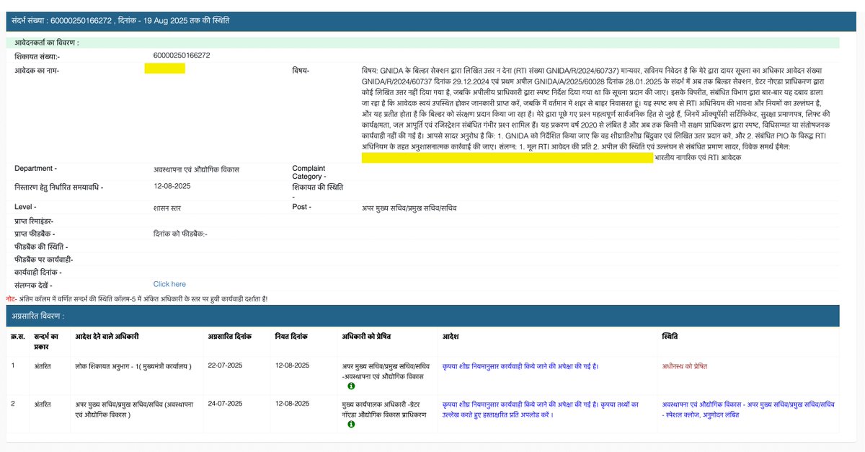Select the text 'दिनांक को फीडबैक:-'
This screenshot has width=865, height=452.
[180, 234]
